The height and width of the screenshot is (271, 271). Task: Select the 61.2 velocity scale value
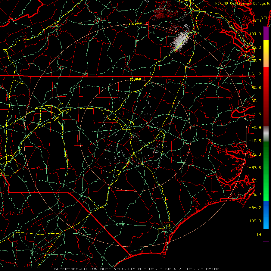click(256, 74)
